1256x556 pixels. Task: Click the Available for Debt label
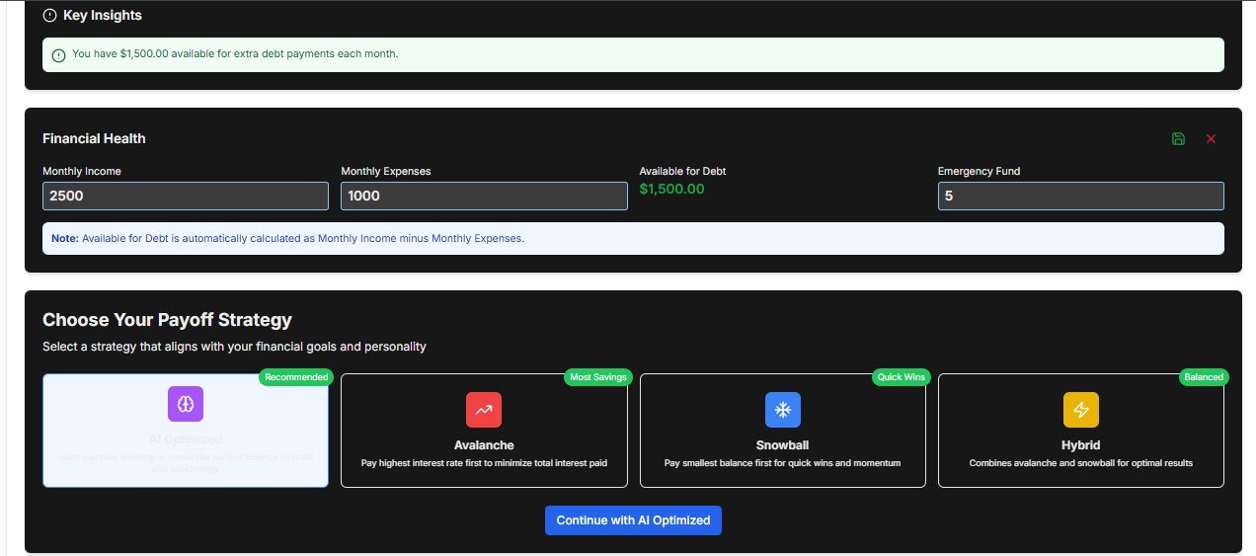point(682,172)
